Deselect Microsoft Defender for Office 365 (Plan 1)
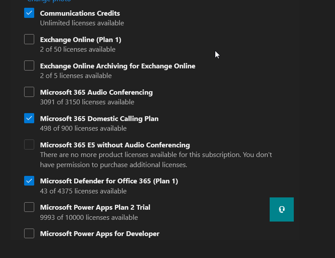This screenshot has height=258, width=335. pyautogui.click(x=29, y=181)
